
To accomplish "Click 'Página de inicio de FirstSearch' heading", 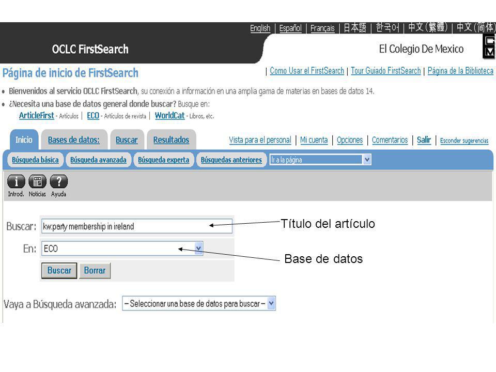I will pyautogui.click(x=70, y=73).
